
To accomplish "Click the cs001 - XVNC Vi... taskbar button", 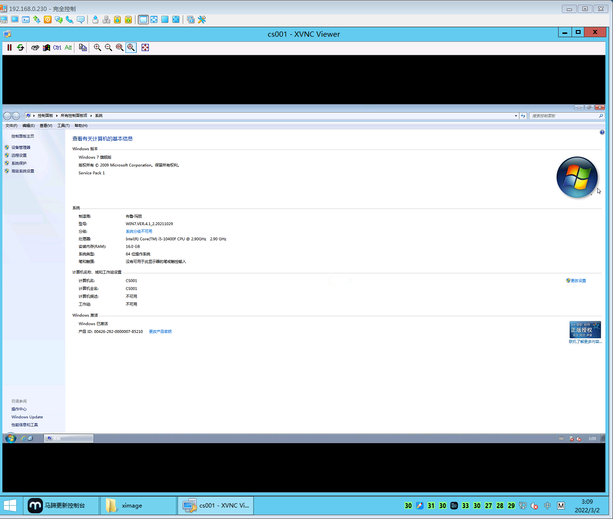I will (x=216, y=506).
